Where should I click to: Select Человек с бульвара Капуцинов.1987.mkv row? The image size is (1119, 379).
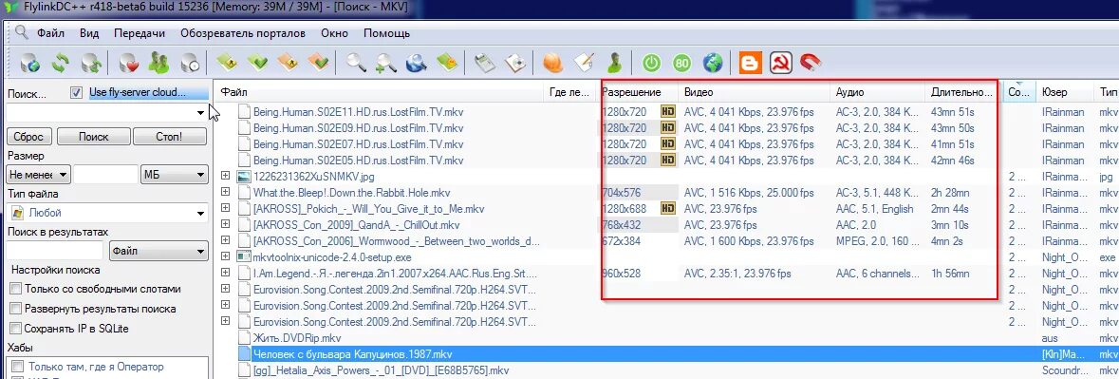click(x=666, y=354)
